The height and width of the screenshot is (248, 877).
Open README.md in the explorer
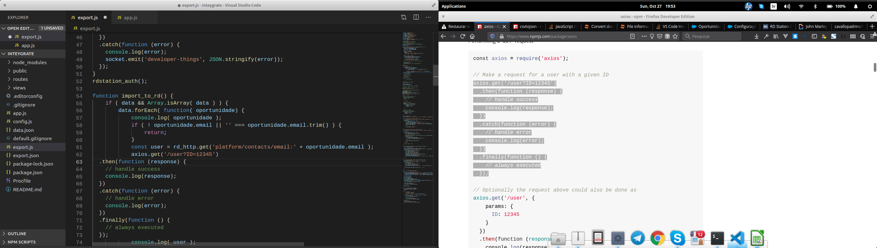click(27, 190)
